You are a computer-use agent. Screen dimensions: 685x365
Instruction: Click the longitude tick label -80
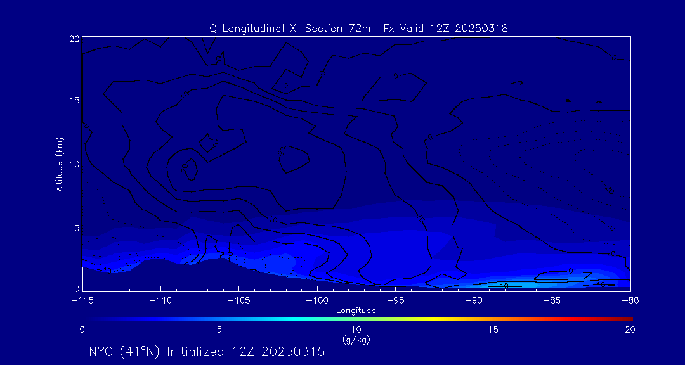[630, 301]
